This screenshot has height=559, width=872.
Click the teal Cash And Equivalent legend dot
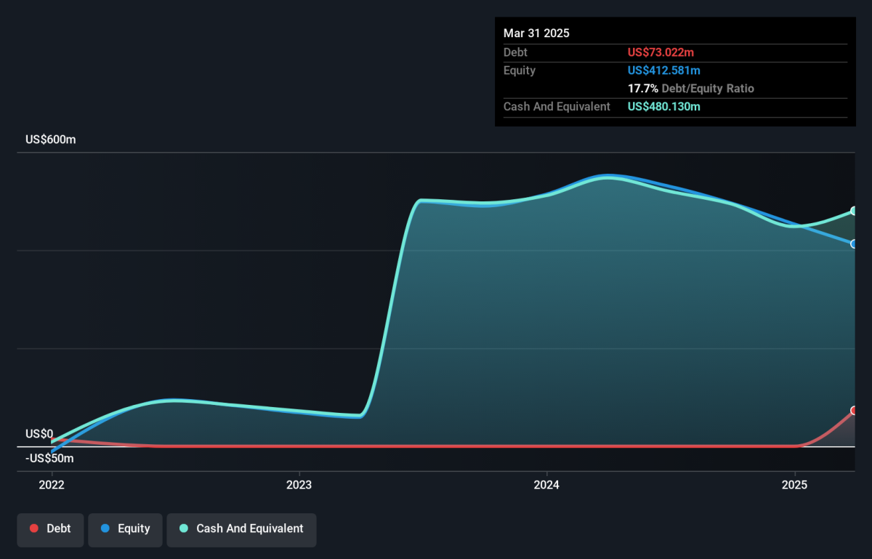tap(184, 529)
